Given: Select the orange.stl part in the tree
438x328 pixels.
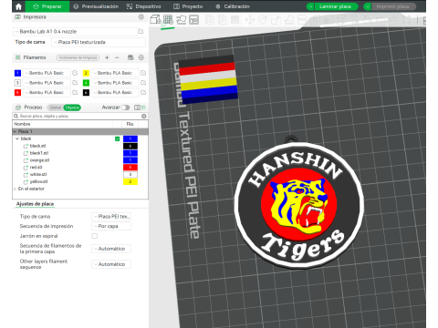Looking at the screenshot, I should pos(39,160).
